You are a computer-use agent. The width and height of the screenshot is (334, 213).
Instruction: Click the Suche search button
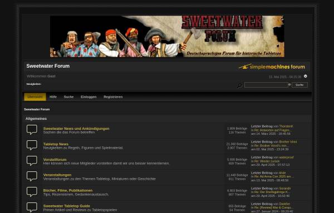coord(299,85)
